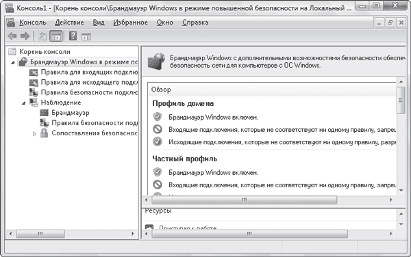Click green shield icon under Частный профиль
Image resolution: width=411 pixels, height=257 pixels.
[158, 172]
